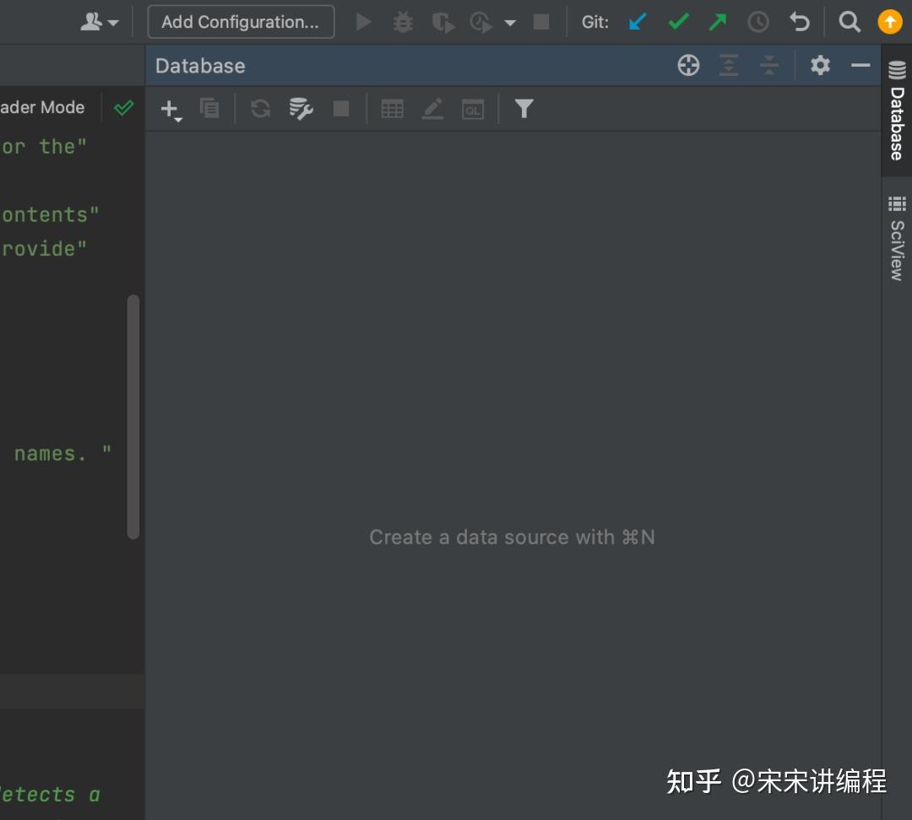Select the Database vertical tab on right strip

pos(897,111)
